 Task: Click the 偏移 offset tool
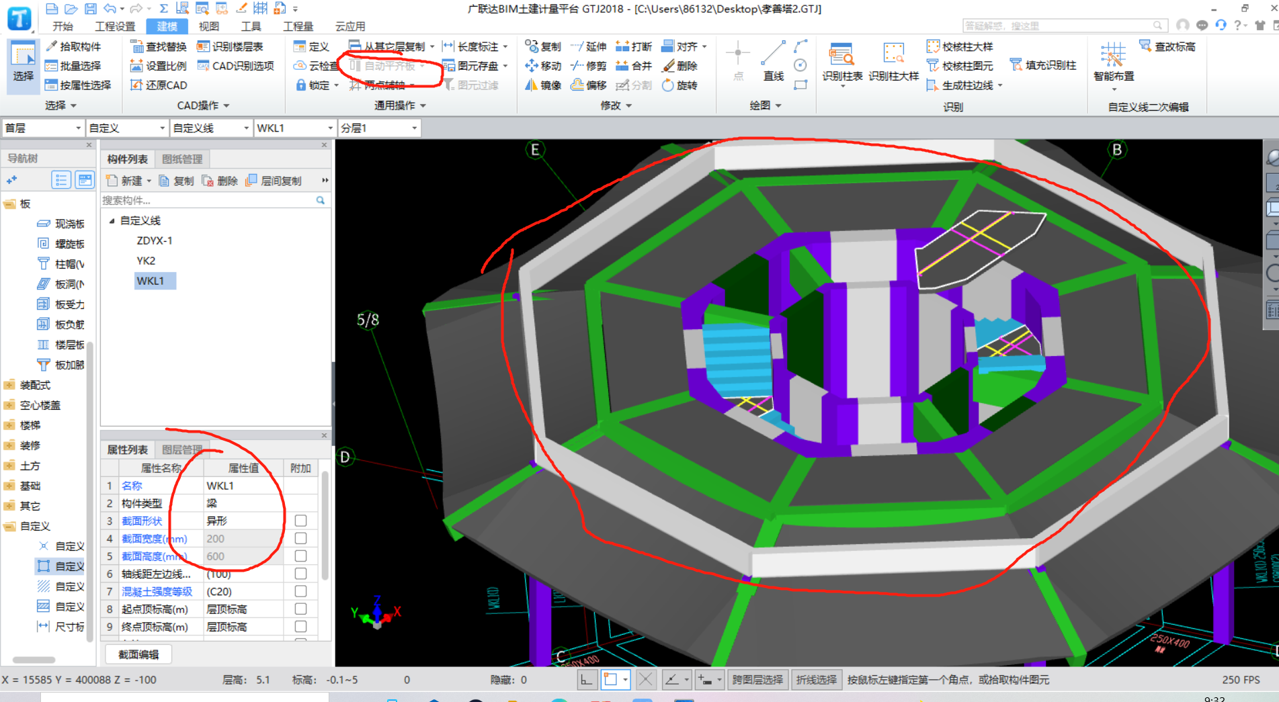(589, 85)
